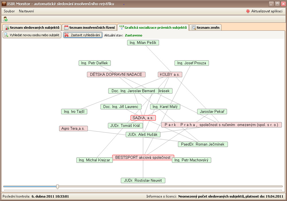Switch to Seznam sledovaných subjektů tab
Viewport: 287px width, 201px height.
[32, 28]
